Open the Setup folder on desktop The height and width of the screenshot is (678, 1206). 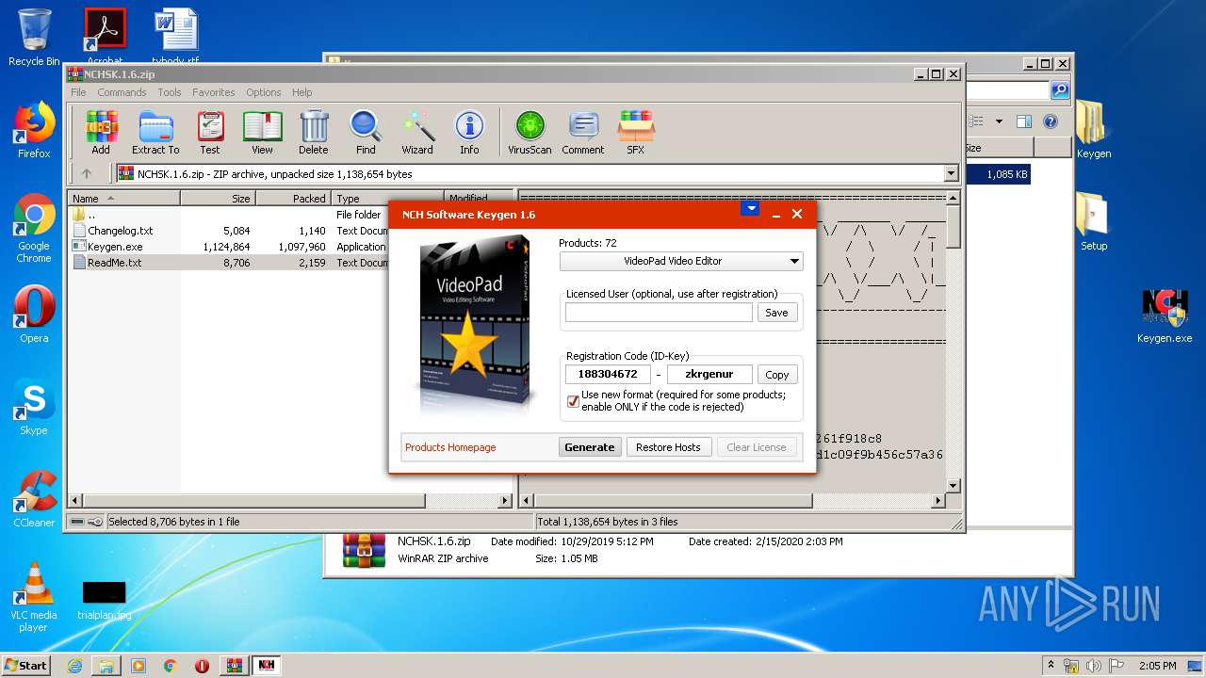tap(1093, 222)
